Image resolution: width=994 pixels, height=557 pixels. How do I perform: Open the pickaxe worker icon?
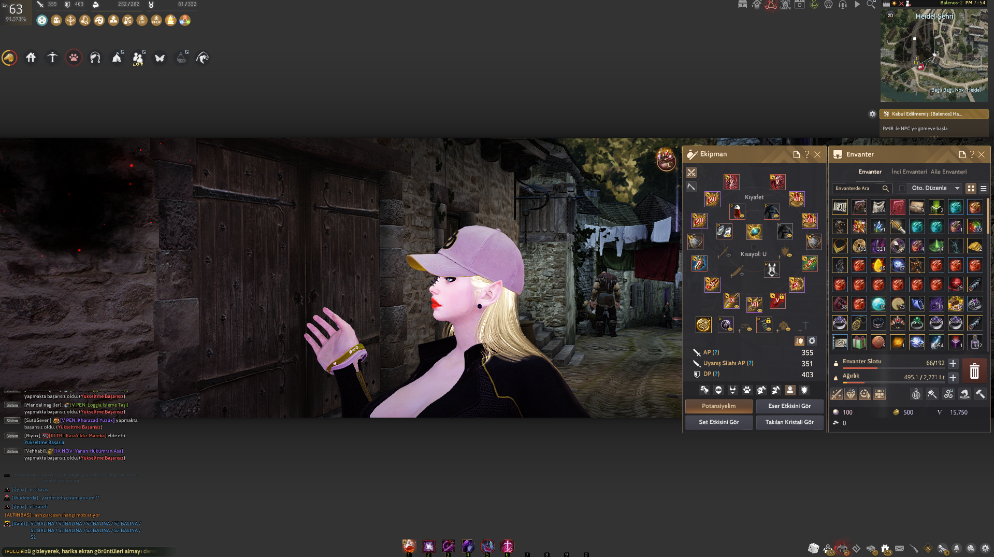click(x=52, y=58)
